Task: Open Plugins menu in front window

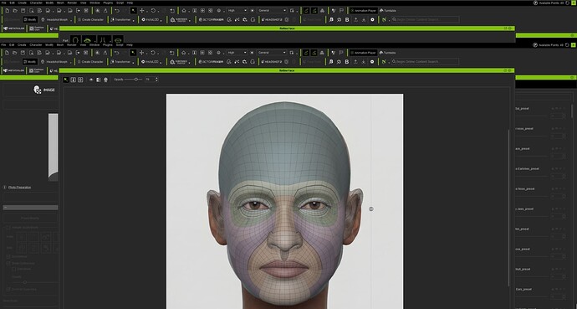Action: tap(107, 45)
